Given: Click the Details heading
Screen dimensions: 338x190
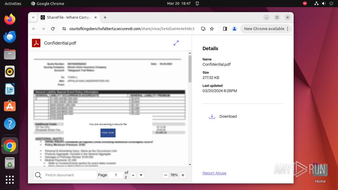Looking at the screenshot, I should click(x=210, y=49).
